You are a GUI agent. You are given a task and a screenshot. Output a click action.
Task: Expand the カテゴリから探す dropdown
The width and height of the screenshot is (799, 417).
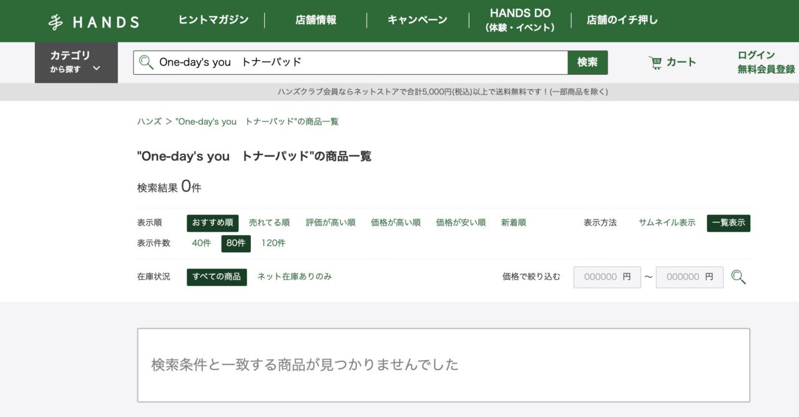(76, 62)
